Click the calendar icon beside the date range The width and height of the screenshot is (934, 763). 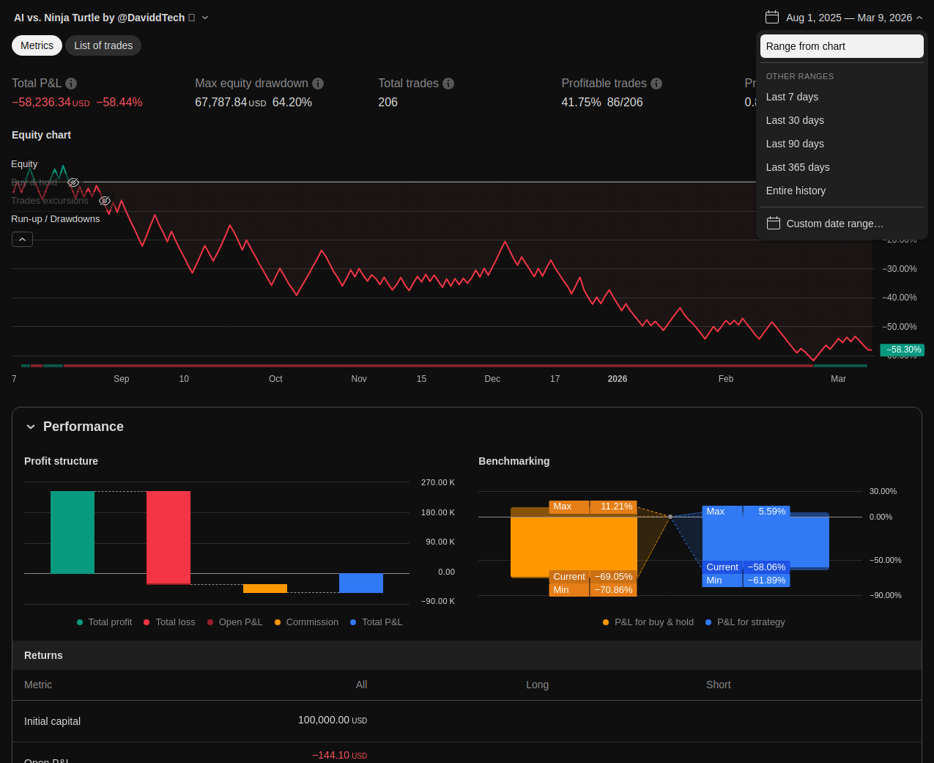[771, 18]
